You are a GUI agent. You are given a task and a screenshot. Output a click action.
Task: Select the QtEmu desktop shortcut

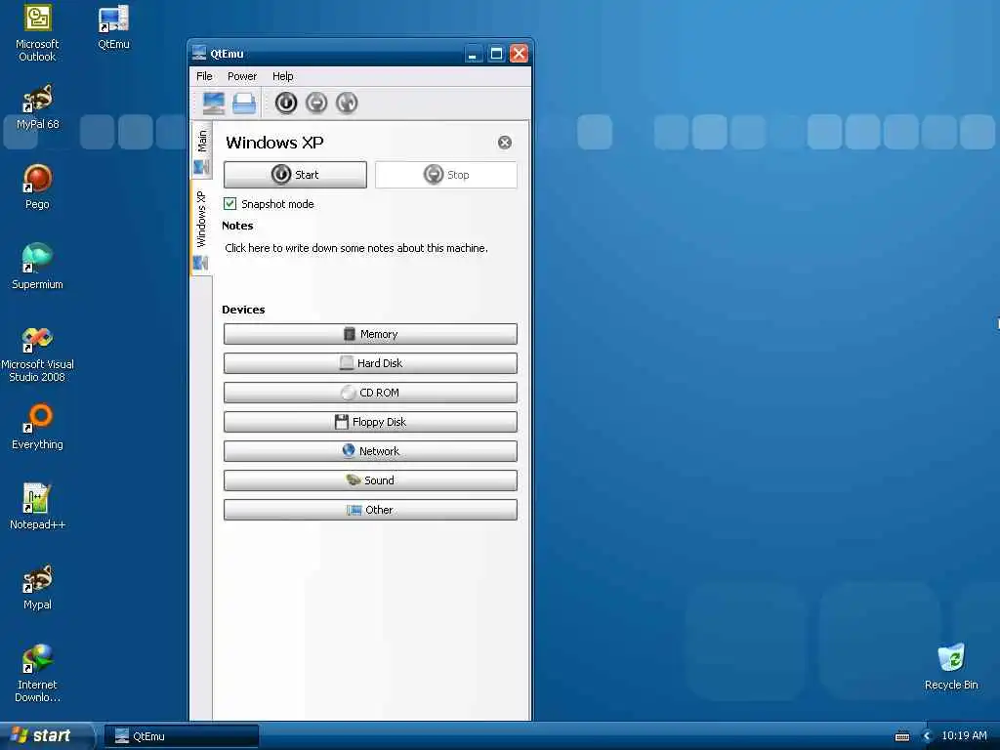pyautogui.click(x=113, y=26)
